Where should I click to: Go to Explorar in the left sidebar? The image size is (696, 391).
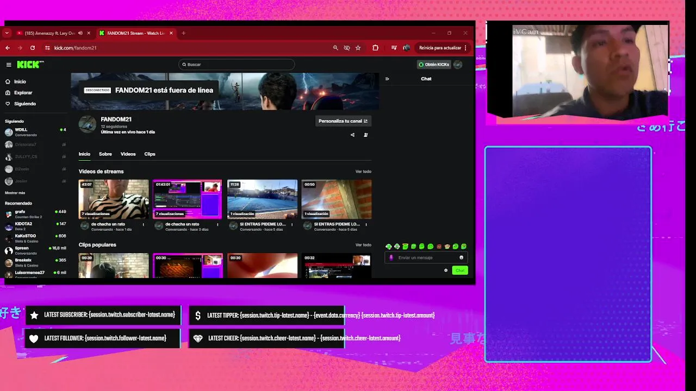(x=23, y=93)
